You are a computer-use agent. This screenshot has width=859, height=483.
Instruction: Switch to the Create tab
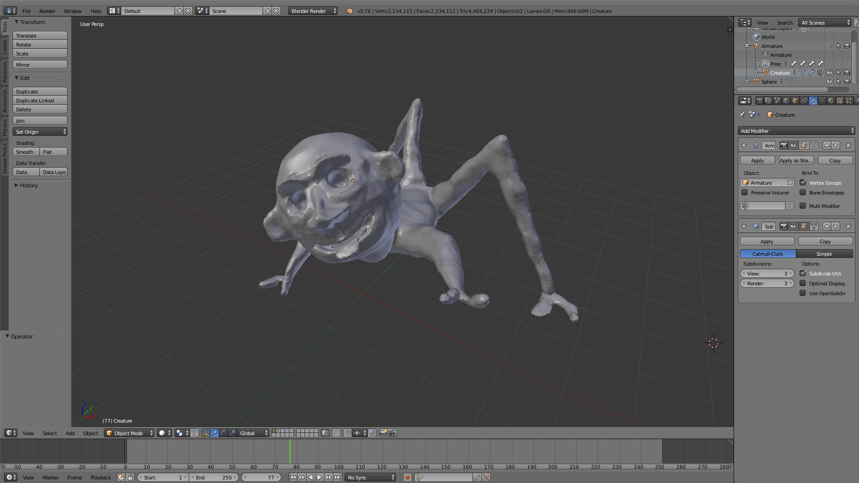point(5,47)
